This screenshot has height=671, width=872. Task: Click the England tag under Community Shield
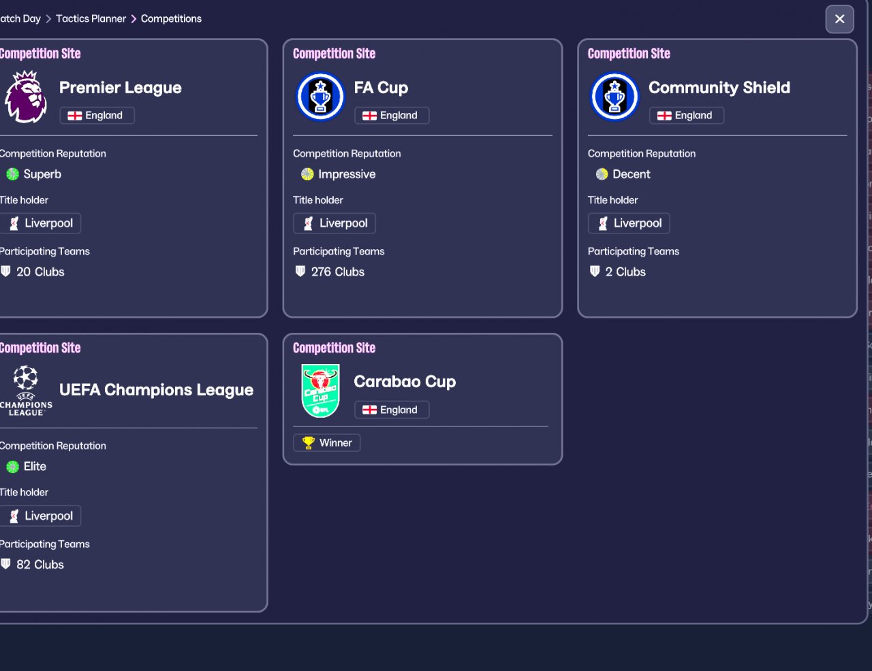[686, 116]
